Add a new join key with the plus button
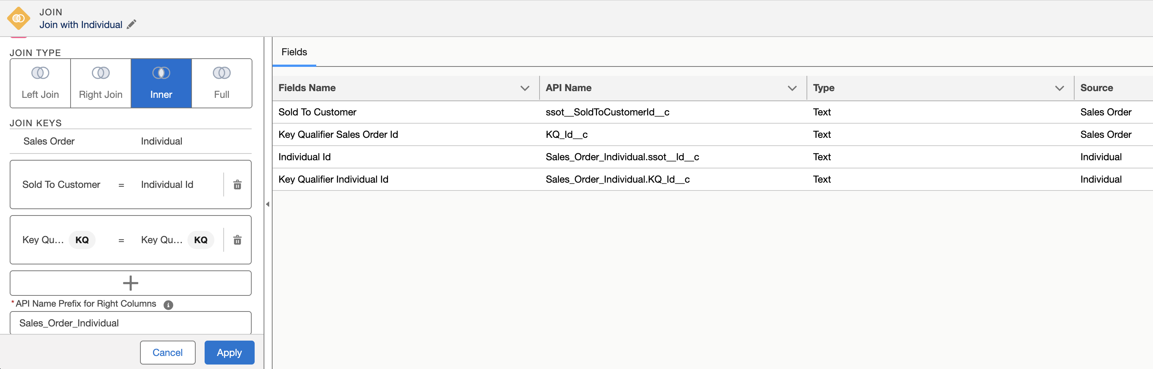This screenshot has width=1153, height=369. point(130,283)
